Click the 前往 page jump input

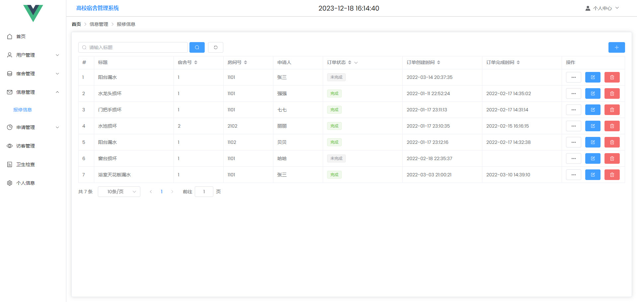point(204,192)
